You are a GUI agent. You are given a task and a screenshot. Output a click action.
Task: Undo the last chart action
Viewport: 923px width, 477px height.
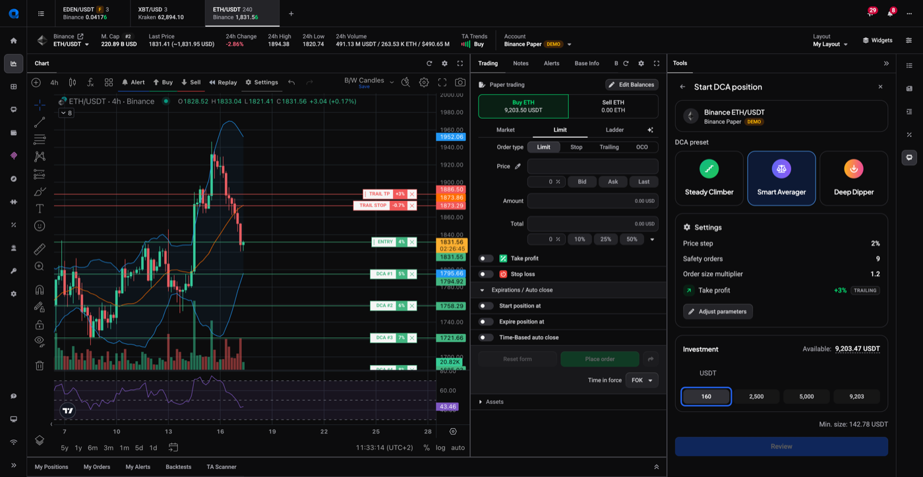291,82
